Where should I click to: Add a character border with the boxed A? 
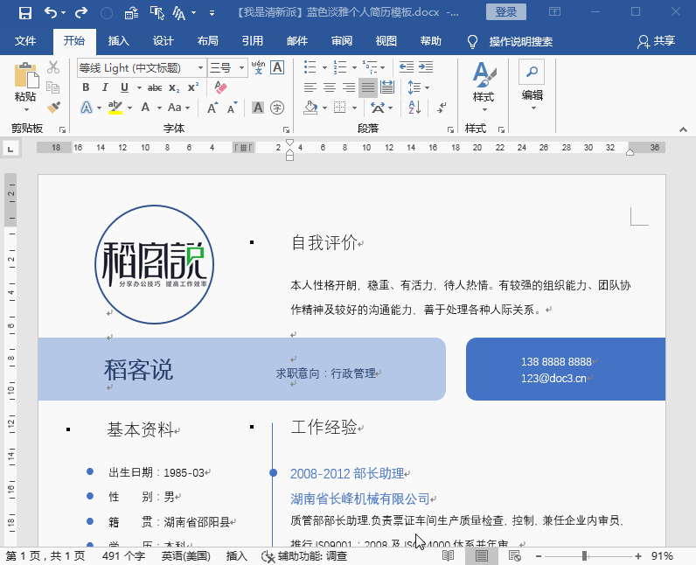click(x=277, y=67)
